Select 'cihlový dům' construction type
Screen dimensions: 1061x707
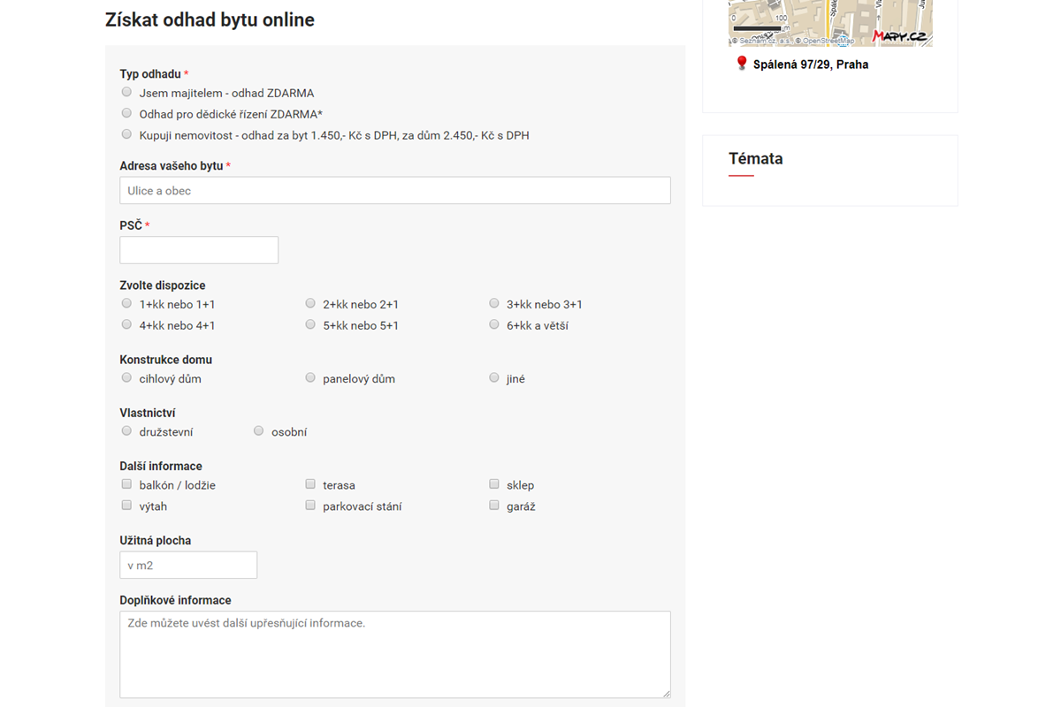[x=126, y=377]
